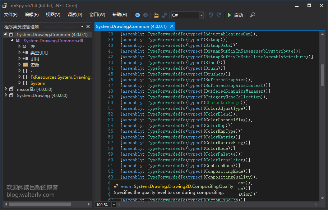Click the CharacterRange type on line 50

pyautogui.click(x=223, y=103)
